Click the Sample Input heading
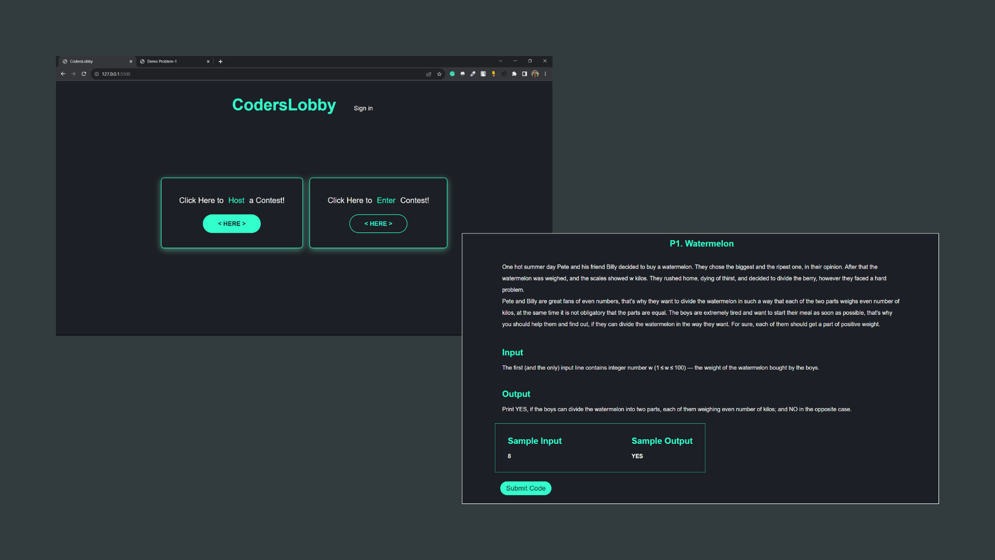The height and width of the screenshot is (560, 995). pyautogui.click(x=535, y=441)
